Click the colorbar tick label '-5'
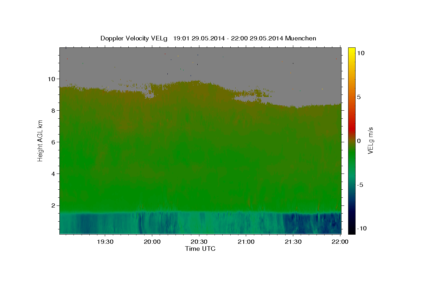The image size is (422, 281). 360,185
